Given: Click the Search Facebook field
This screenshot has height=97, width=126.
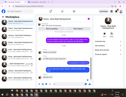Looking at the screenshot, I should tap(20, 11).
